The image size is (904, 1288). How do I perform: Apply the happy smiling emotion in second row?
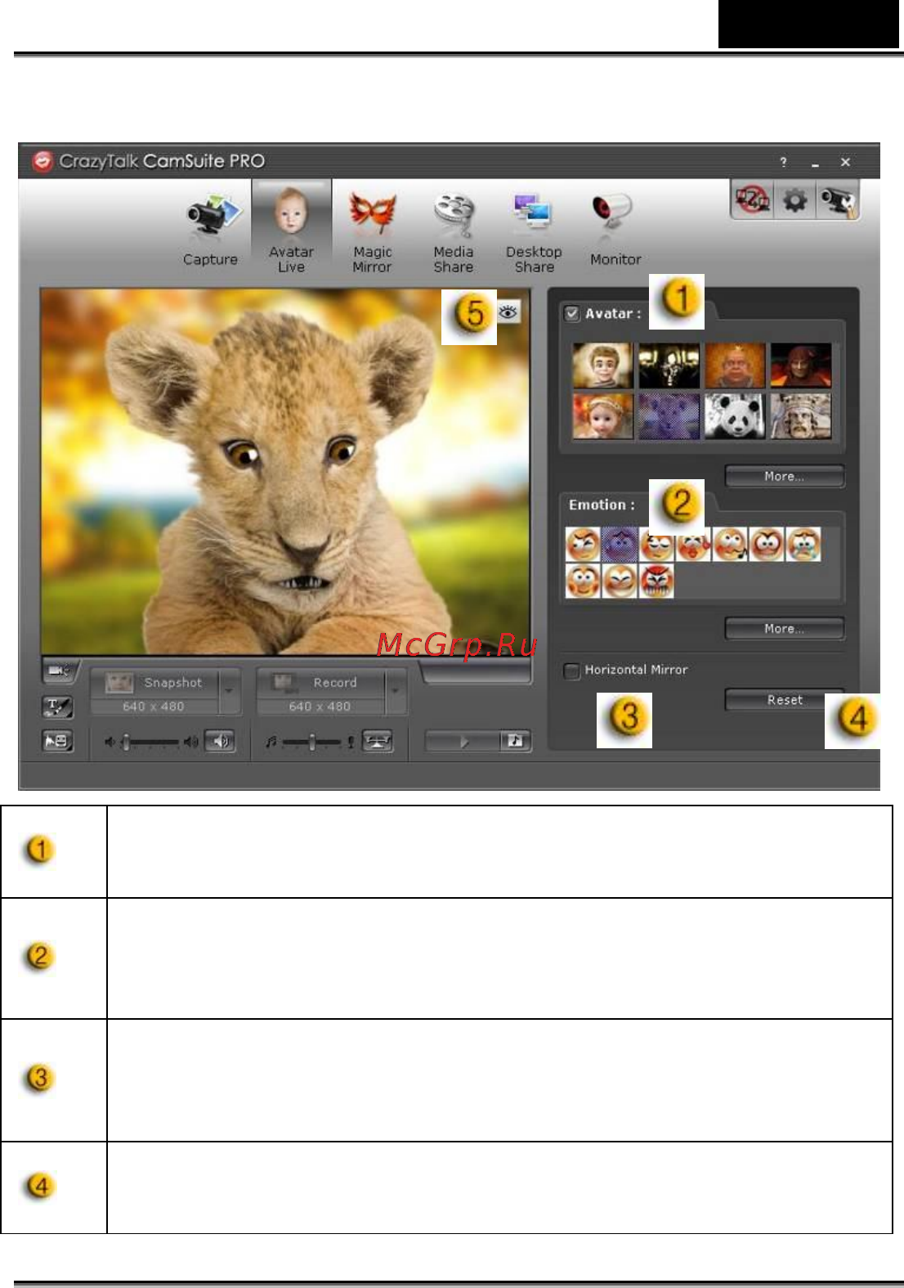coord(583,581)
